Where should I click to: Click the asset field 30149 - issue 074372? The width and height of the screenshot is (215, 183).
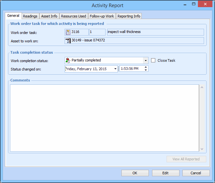click(134, 41)
